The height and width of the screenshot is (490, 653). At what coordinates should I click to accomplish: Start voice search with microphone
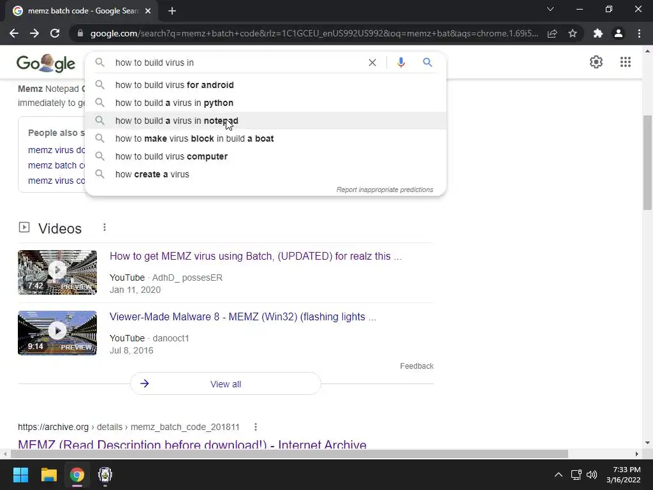pos(401,63)
